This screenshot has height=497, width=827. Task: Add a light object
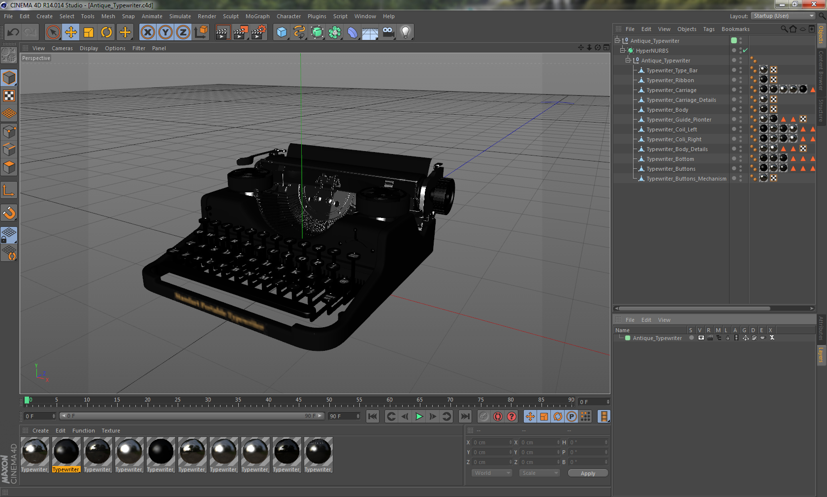(406, 32)
